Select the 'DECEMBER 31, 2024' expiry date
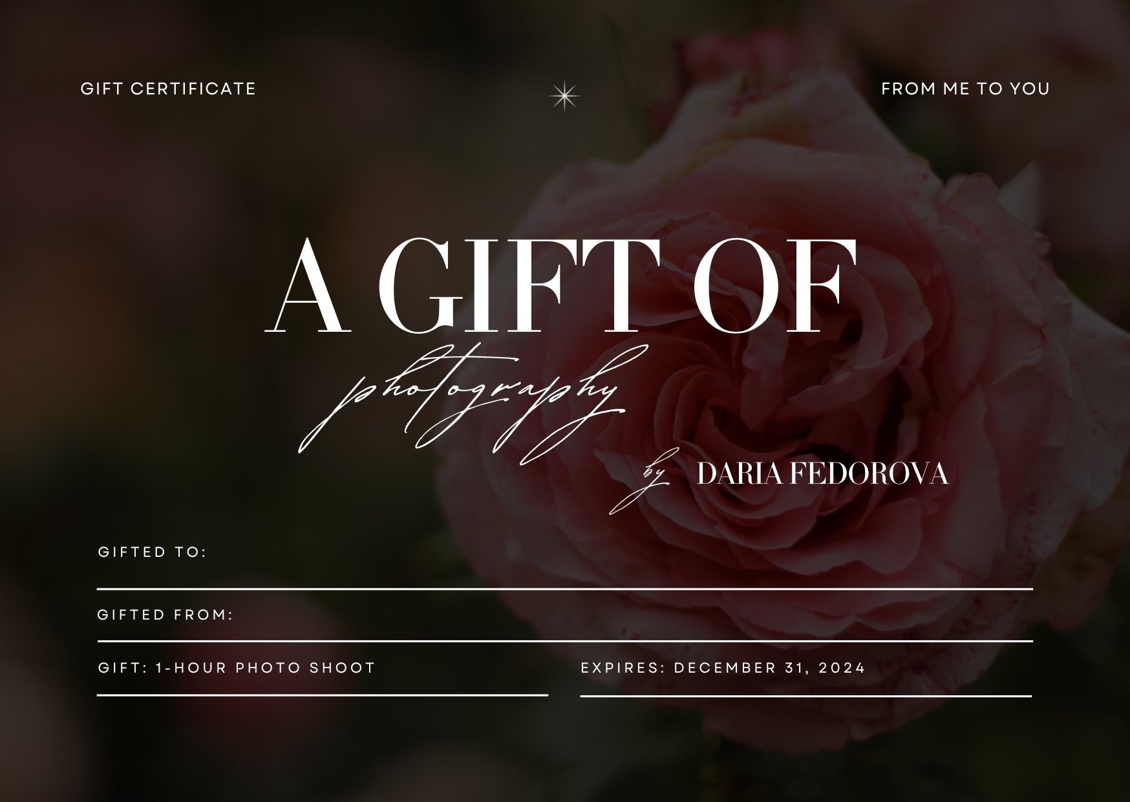The height and width of the screenshot is (802, 1130). (x=769, y=667)
